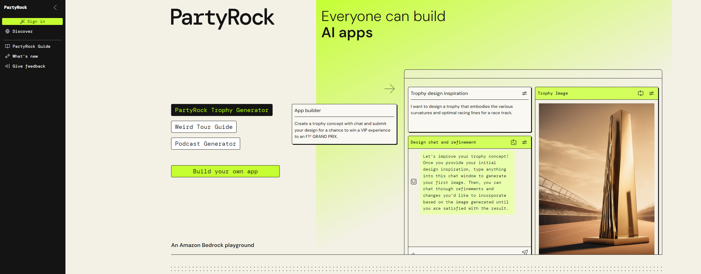This screenshot has height=274, width=701.
Task: Open settings icon of Trophy design inspiration widget
Action: click(524, 93)
